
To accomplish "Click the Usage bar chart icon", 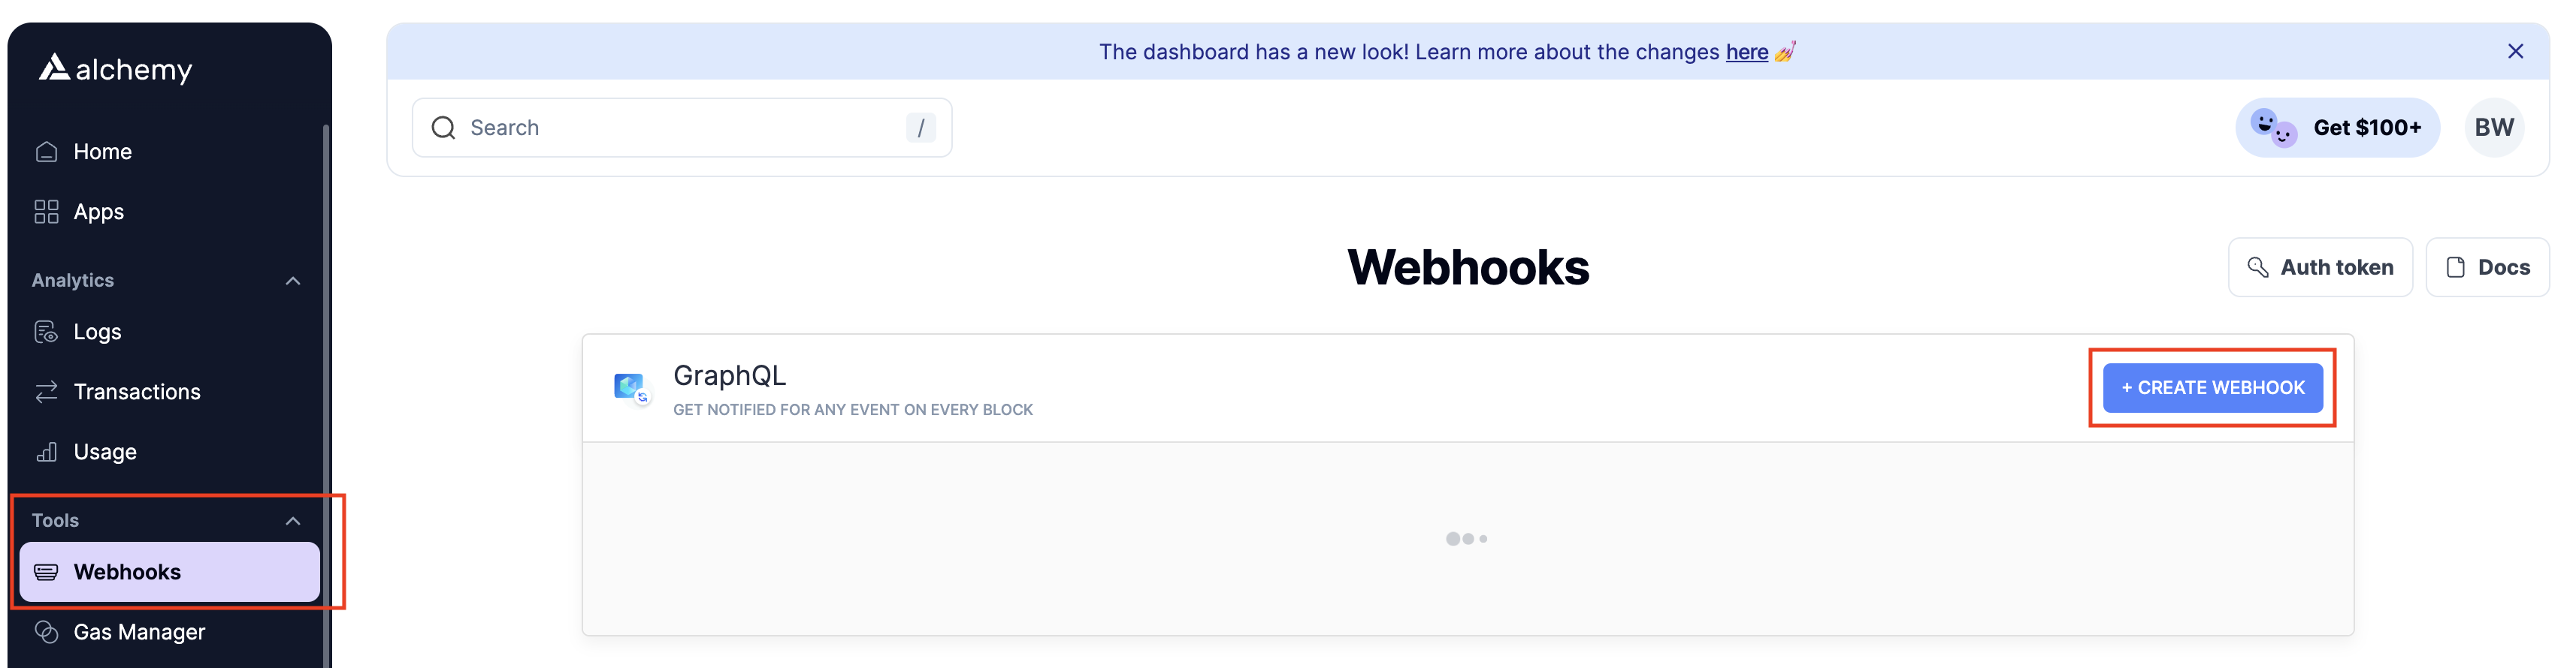I will (x=46, y=451).
